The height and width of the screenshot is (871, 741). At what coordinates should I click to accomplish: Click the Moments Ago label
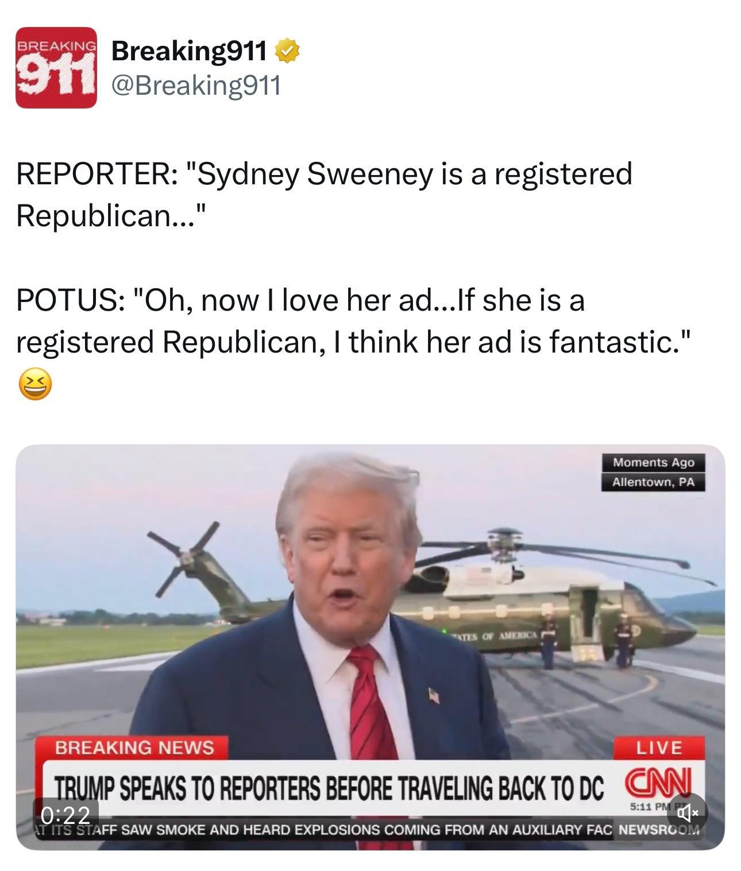[653, 462]
